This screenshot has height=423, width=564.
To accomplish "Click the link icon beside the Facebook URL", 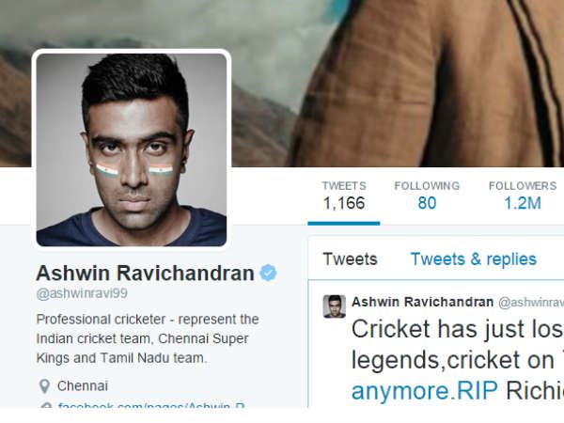I will click(45, 405).
